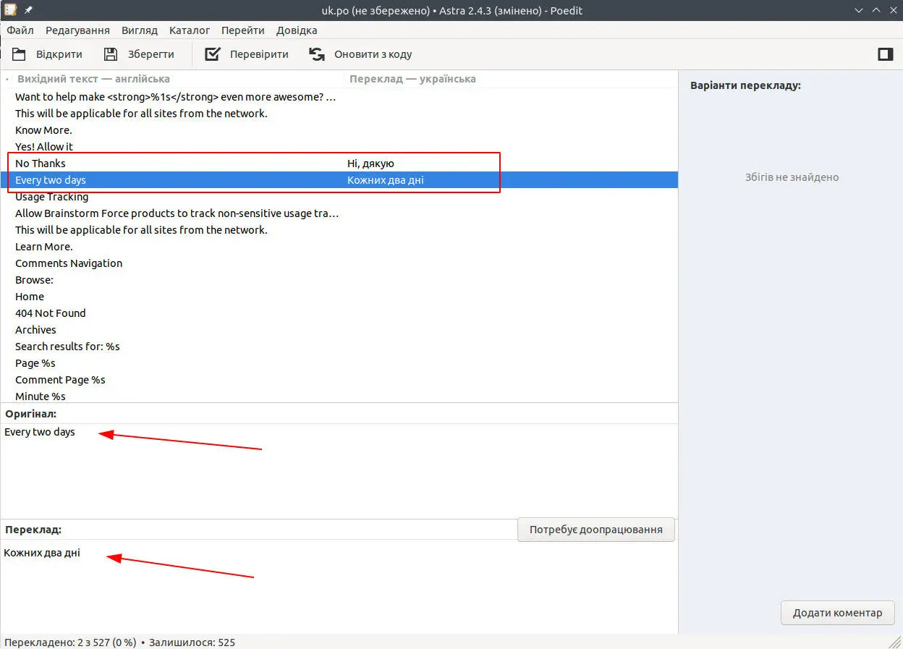Click translation cell 'Кожних два дні' in list
This screenshot has height=649, width=903.
tap(386, 180)
